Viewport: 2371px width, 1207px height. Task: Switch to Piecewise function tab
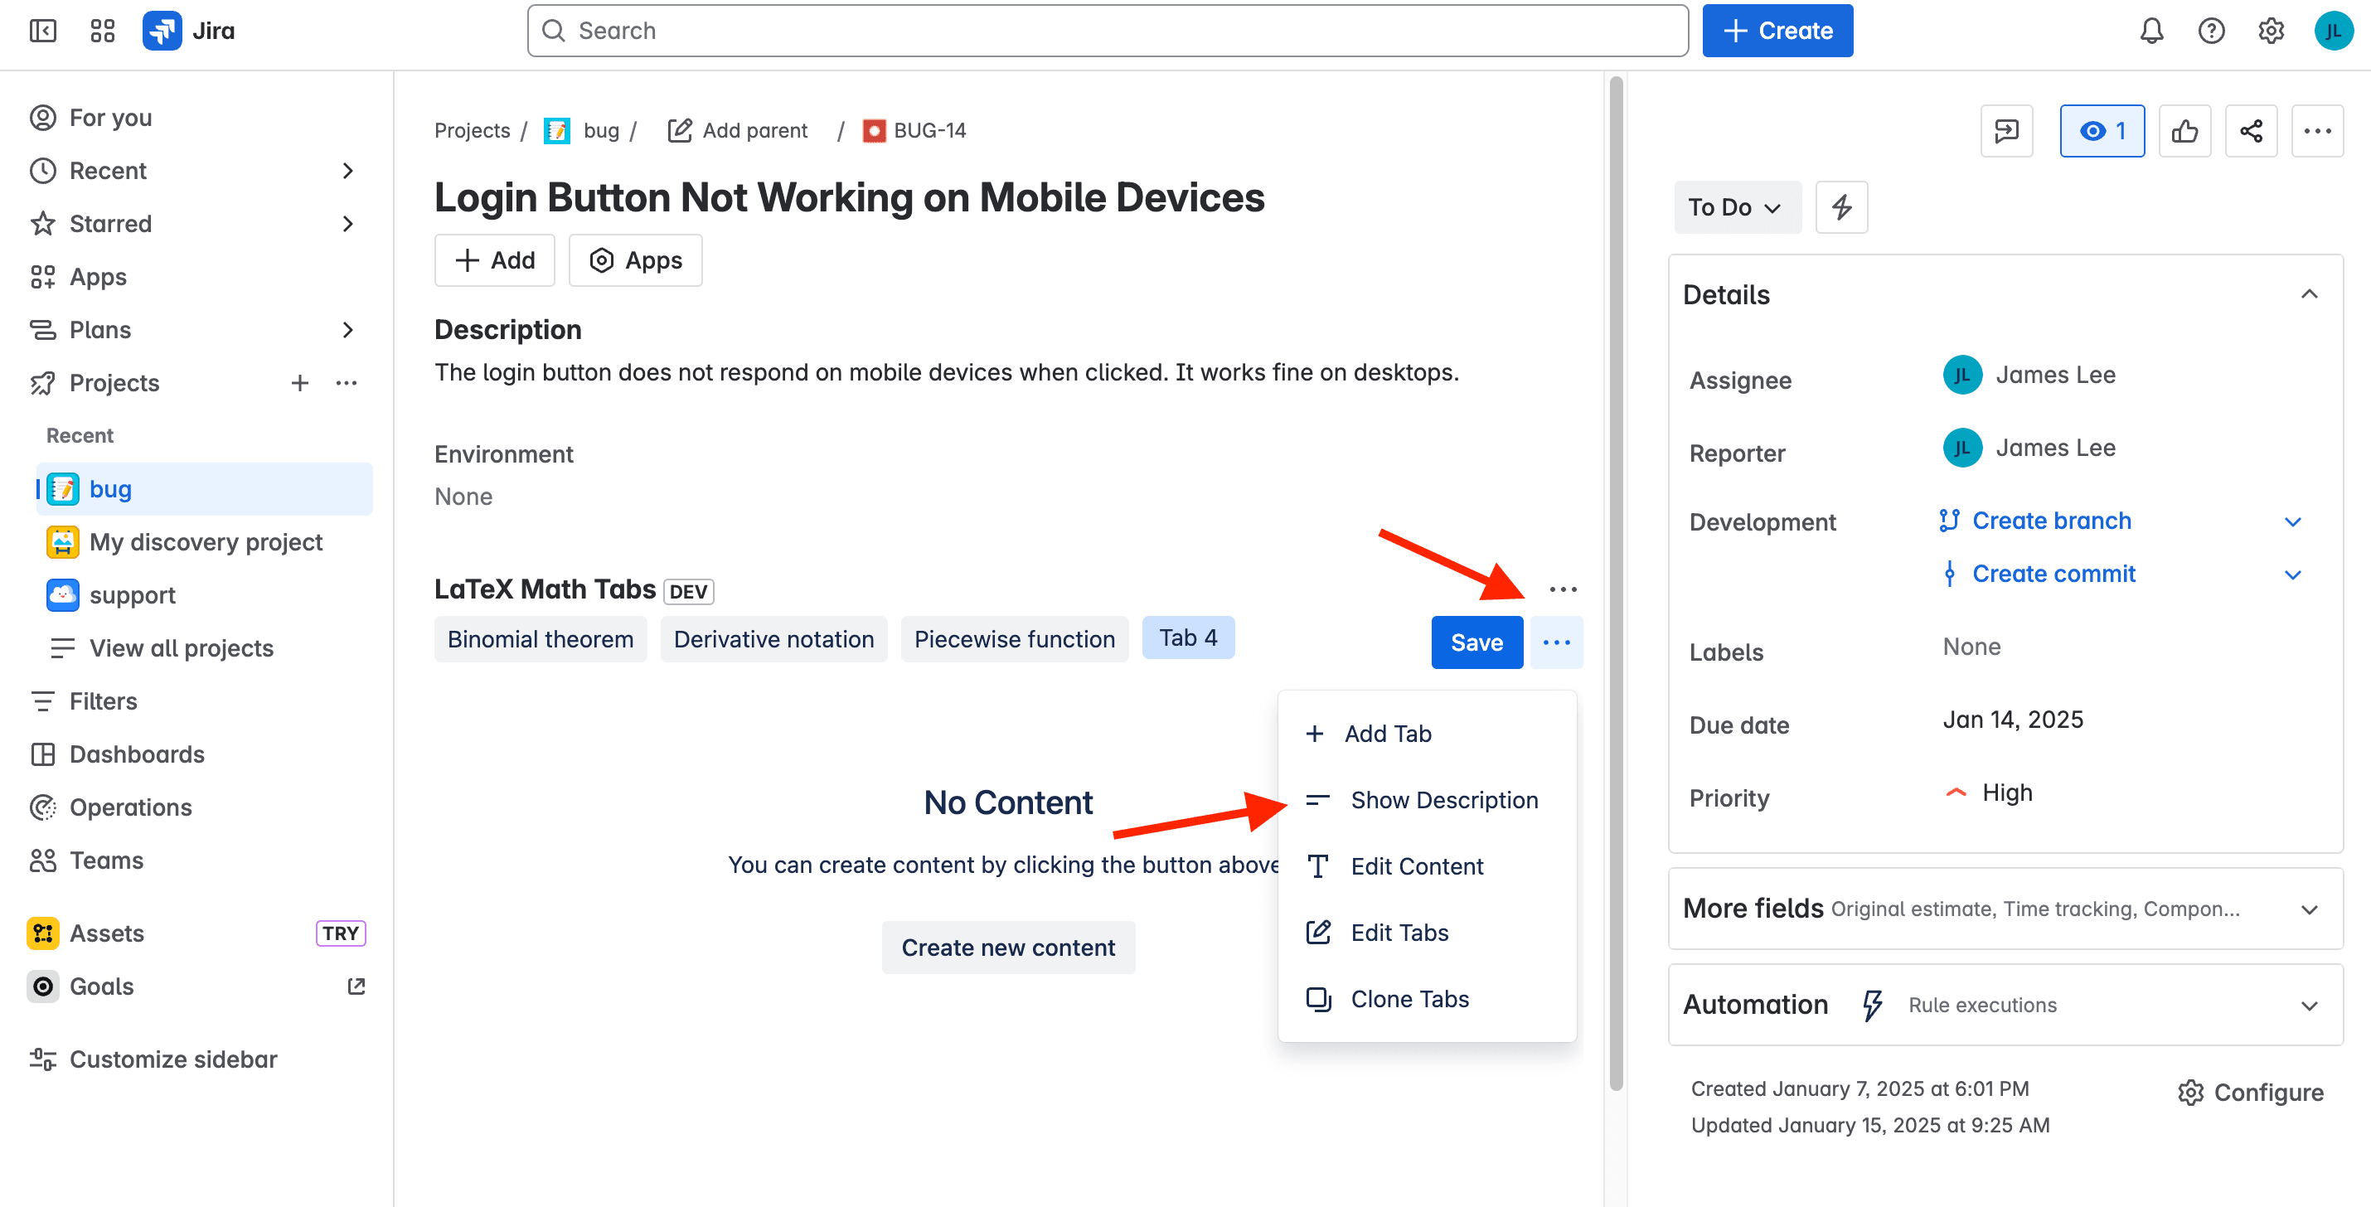[x=1014, y=639]
